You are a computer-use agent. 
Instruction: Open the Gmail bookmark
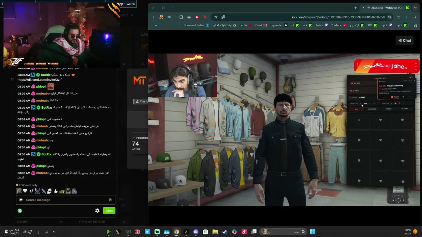[x=261, y=25]
